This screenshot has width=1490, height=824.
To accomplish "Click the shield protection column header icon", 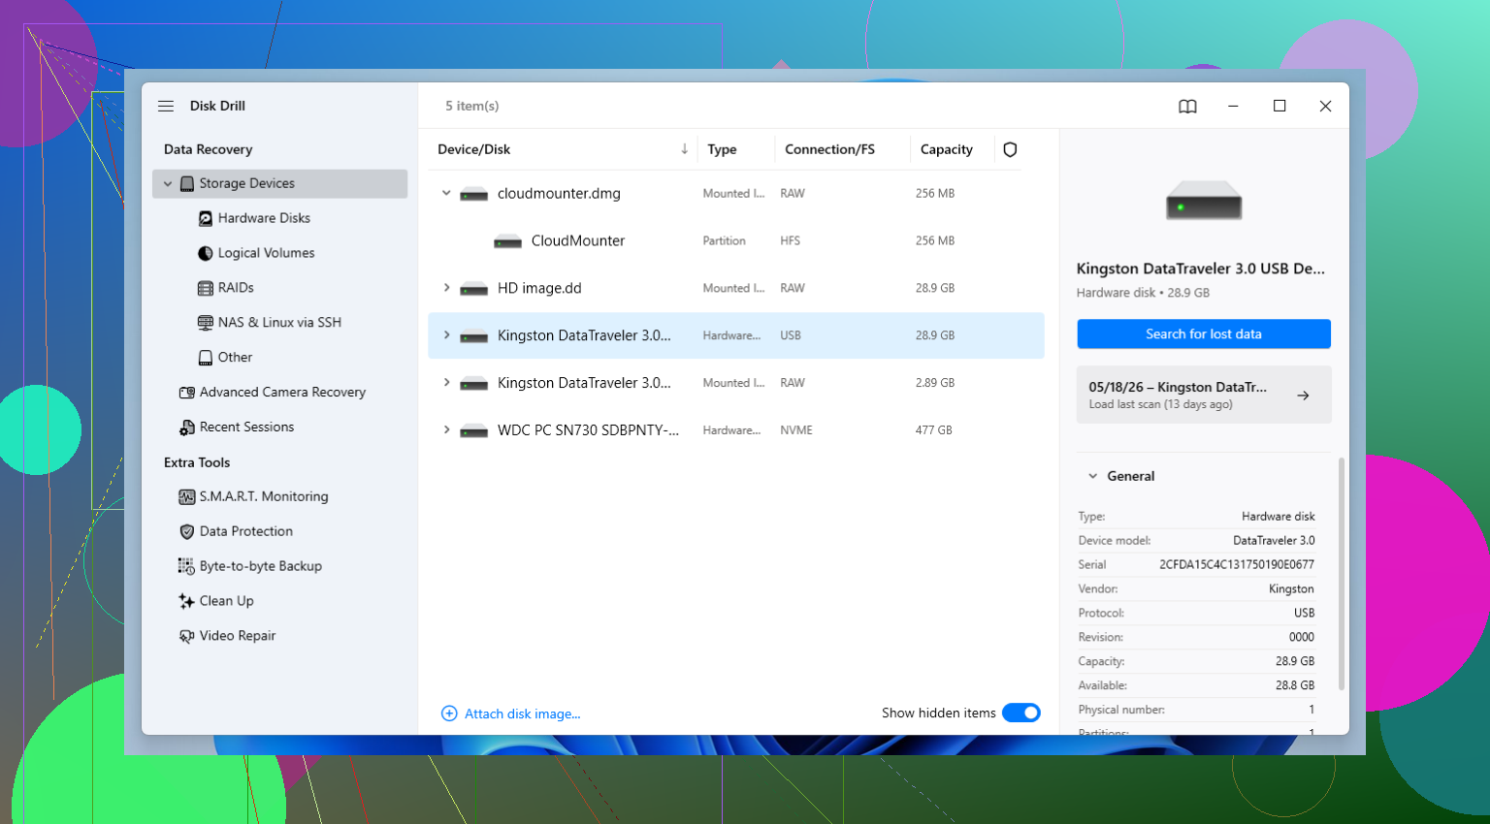I will click(1010, 149).
